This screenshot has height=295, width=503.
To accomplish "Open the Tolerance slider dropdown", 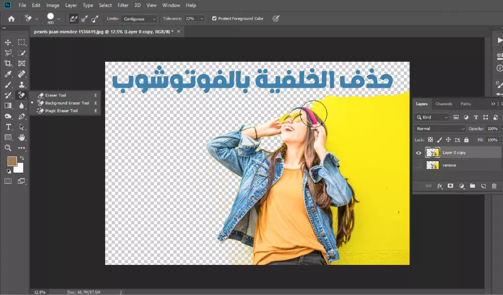I will point(202,19).
